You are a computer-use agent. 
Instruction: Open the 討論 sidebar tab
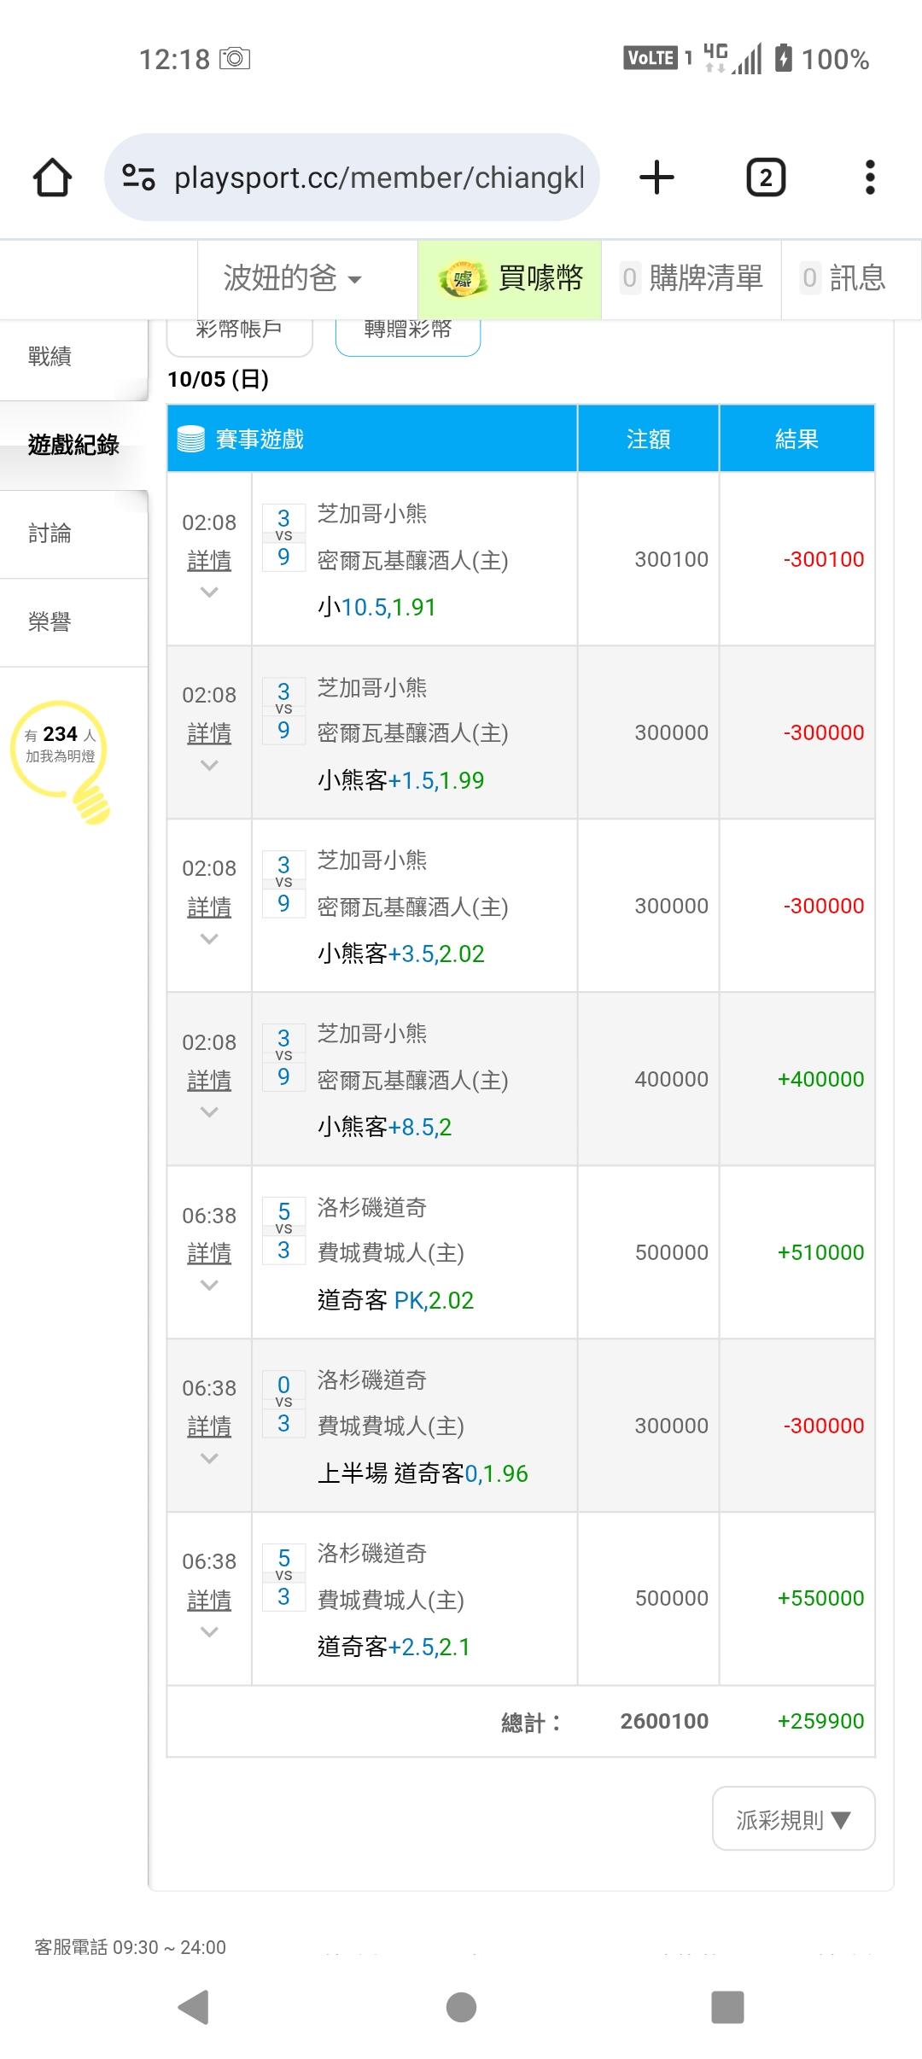click(x=50, y=534)
